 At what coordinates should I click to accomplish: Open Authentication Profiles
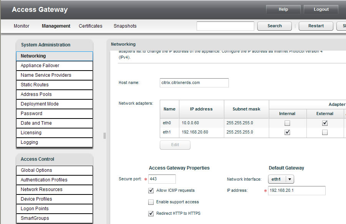tap(55, 180)
